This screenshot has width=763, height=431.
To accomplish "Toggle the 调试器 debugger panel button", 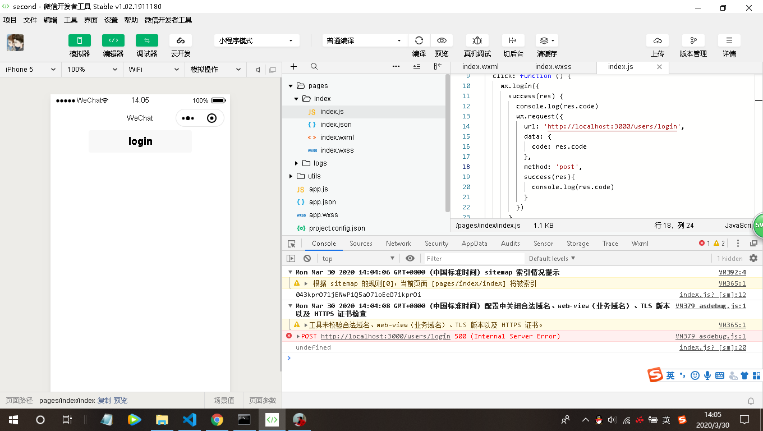I will pos(147,40).
